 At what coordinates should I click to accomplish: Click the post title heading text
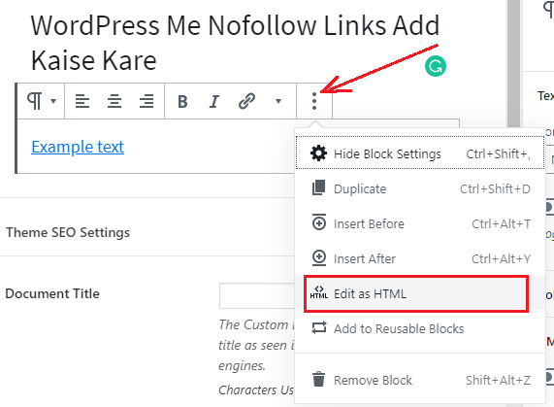tap(235, 43)
